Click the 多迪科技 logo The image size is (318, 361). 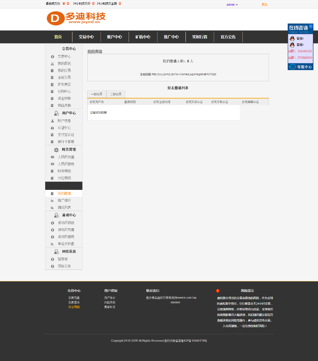click(76, 18)
